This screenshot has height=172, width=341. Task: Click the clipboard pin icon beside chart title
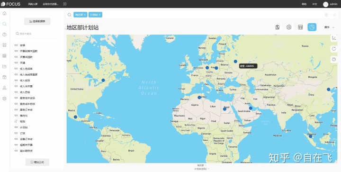coord(277,27)
